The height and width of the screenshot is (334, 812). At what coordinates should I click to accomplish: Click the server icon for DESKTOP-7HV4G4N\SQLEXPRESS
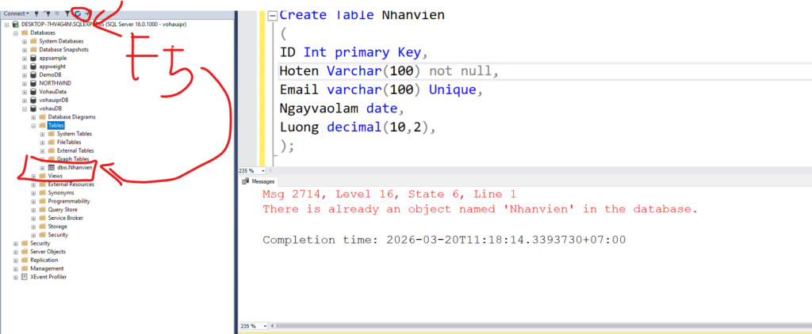(16, 25)
